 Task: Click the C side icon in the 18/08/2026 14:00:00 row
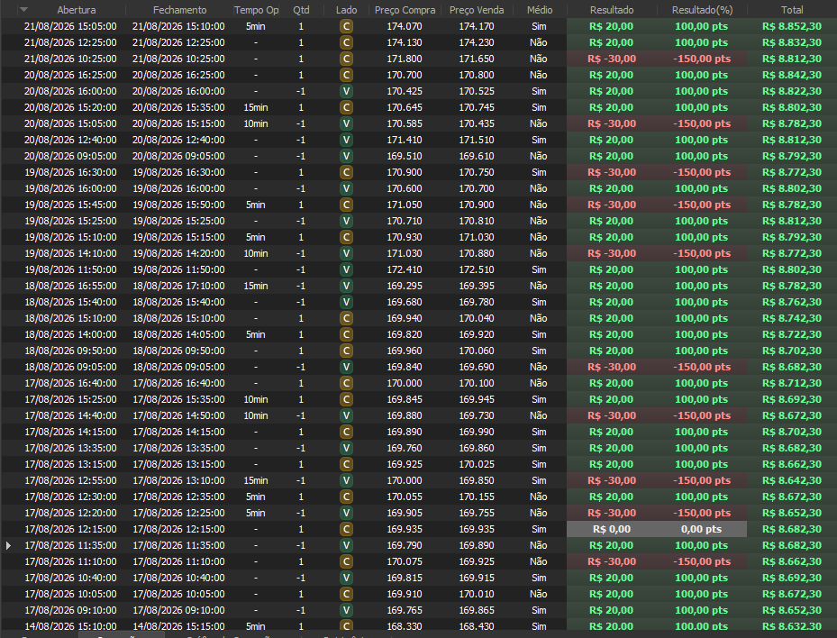(346, 334)
